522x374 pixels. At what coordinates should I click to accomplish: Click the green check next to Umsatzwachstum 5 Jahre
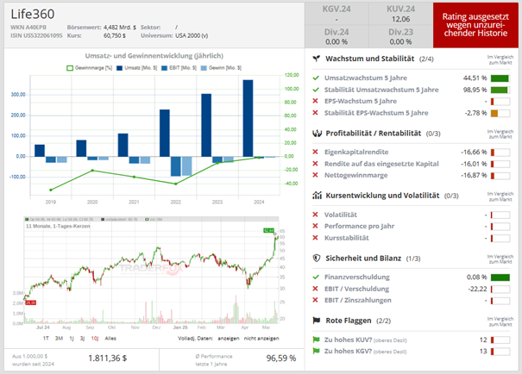pyautogui.click(x=316, y=78)
